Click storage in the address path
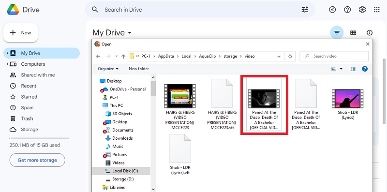 click(x=230, y=56)
